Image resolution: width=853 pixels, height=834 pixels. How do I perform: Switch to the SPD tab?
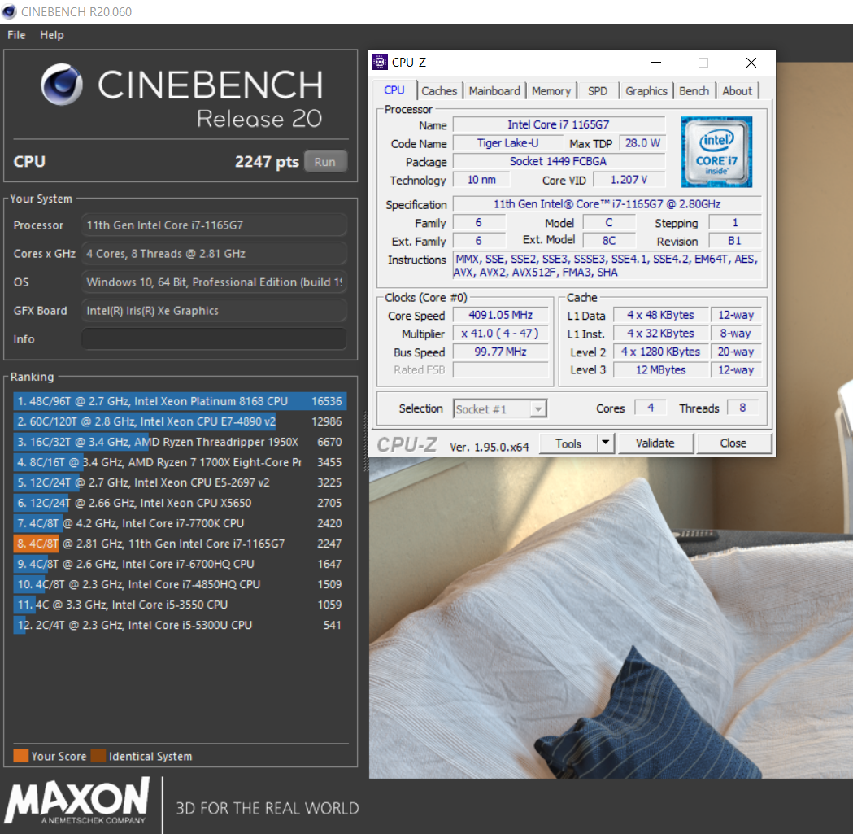pyautogui.click(x=598, y=91)
